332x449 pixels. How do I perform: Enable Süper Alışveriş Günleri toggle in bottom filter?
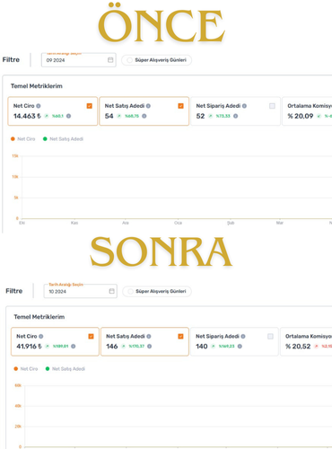[130, 291]
